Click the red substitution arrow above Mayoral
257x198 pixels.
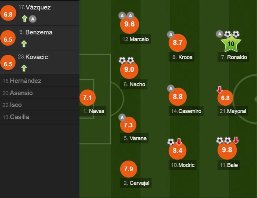click(219, 90)
